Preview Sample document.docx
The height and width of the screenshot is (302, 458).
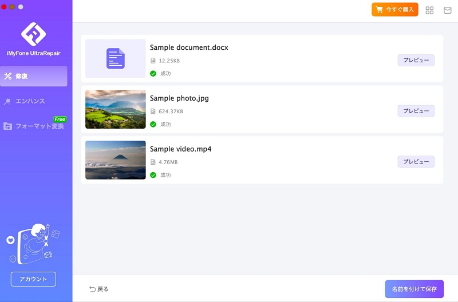point(416,60)
